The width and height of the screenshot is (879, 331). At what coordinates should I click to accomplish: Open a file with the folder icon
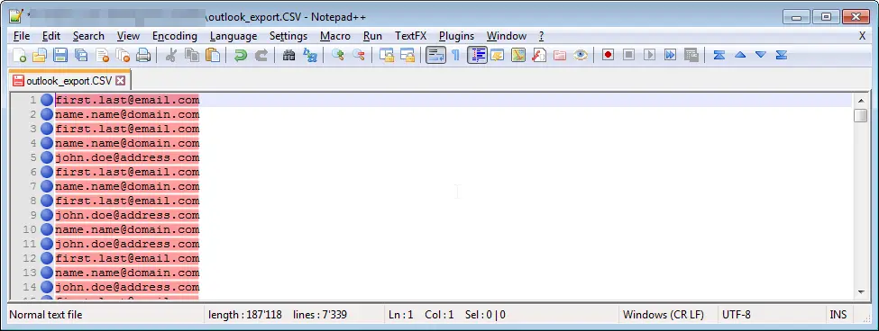point(40,56)
